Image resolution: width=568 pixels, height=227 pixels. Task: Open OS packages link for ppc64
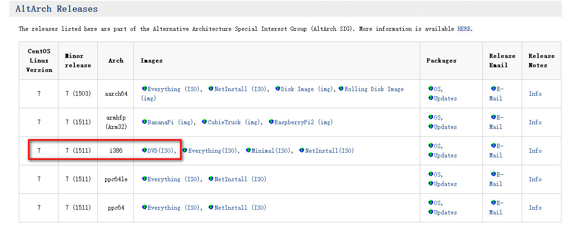[437, 203]
